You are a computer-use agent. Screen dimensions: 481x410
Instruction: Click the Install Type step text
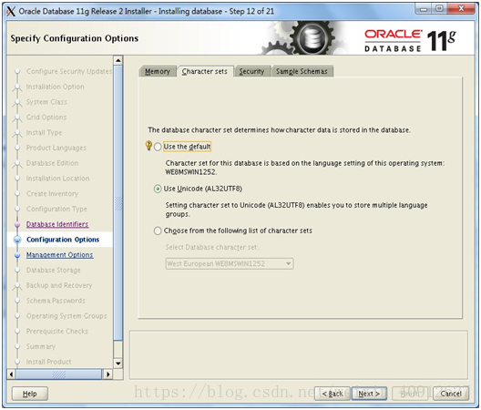tap(44, 133)
